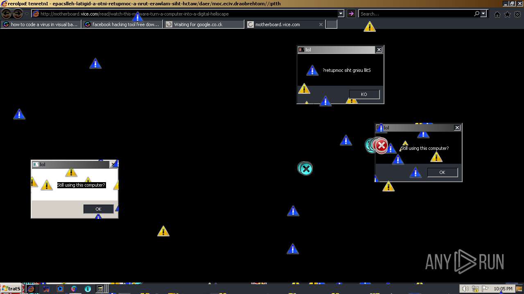Open the Favorites star icon
Screen dimensions: 524x294
[x=507, y=14]
